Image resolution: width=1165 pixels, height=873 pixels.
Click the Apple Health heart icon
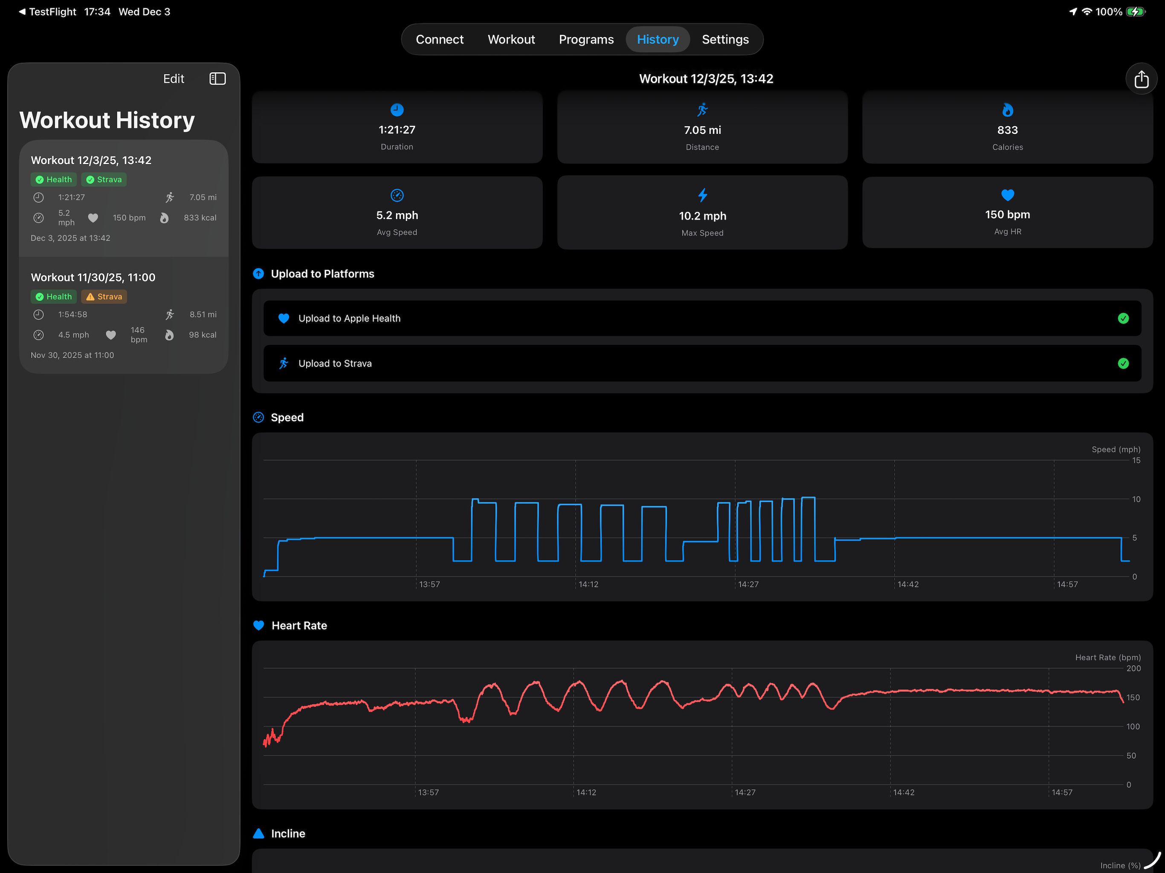pos(283,318)
